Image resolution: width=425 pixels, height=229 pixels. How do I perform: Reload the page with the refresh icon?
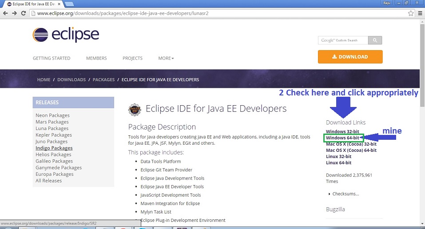24,13
